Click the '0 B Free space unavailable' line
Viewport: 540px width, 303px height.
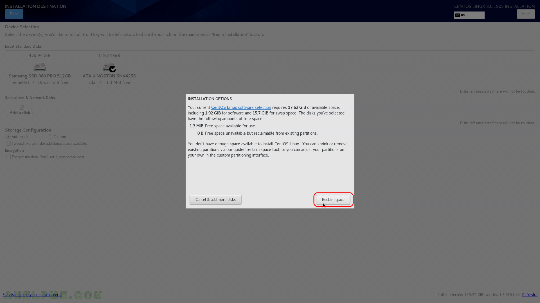pos(257,133)
